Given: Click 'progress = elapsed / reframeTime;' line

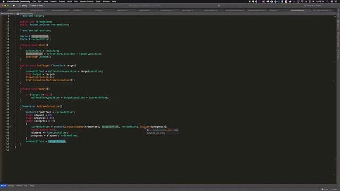Looking at the screenshot, I should (54, 136).
